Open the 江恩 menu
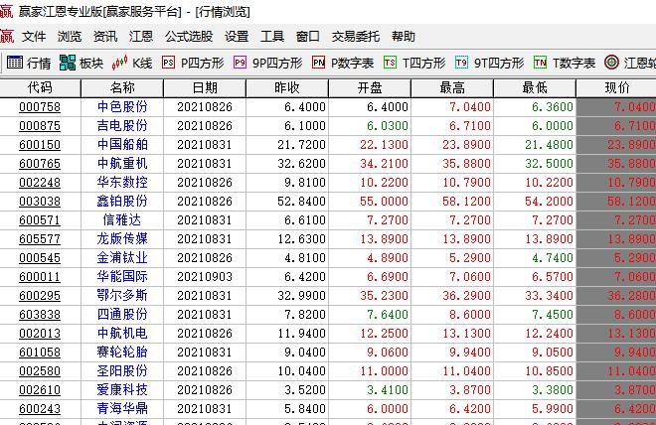Screen dimensions: 656x425 (141, 37)
